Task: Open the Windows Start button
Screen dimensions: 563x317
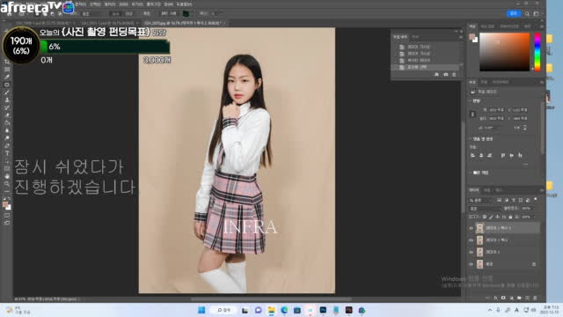Action: click(x=201, y=310)
